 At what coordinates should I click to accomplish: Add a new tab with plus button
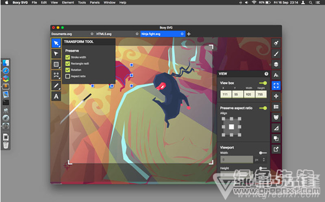(189, 34)
